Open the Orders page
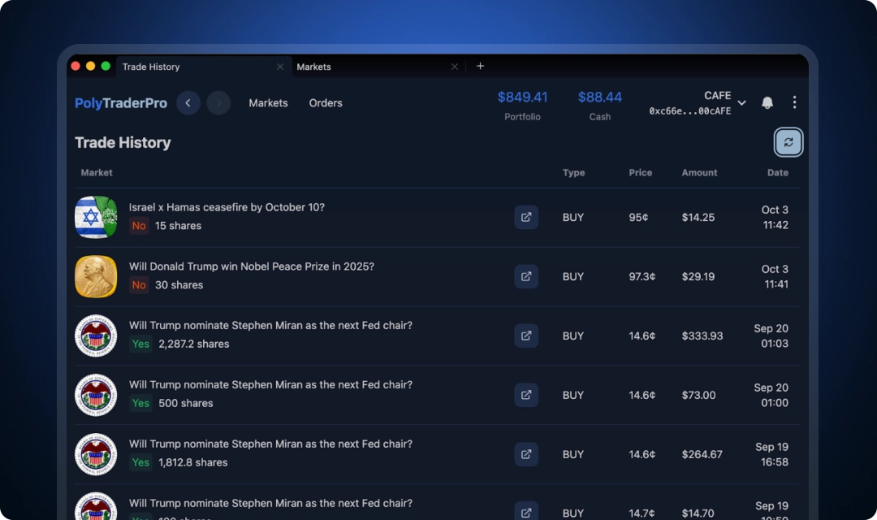Viewport: 877px width, 520px height. click(x=326, y=103)
